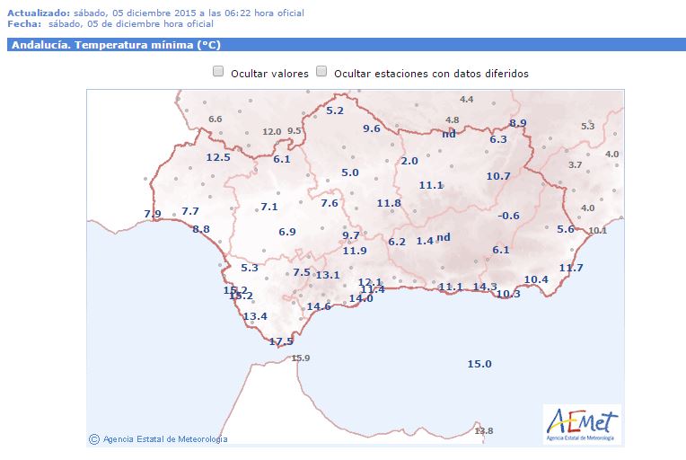Open the 'Agencia Estatal de Meteorología' copyright text

[165, 439]
